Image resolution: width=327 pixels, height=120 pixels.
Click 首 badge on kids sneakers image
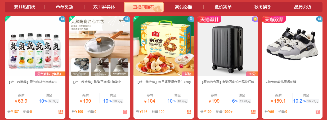click(x=319, y=19)
